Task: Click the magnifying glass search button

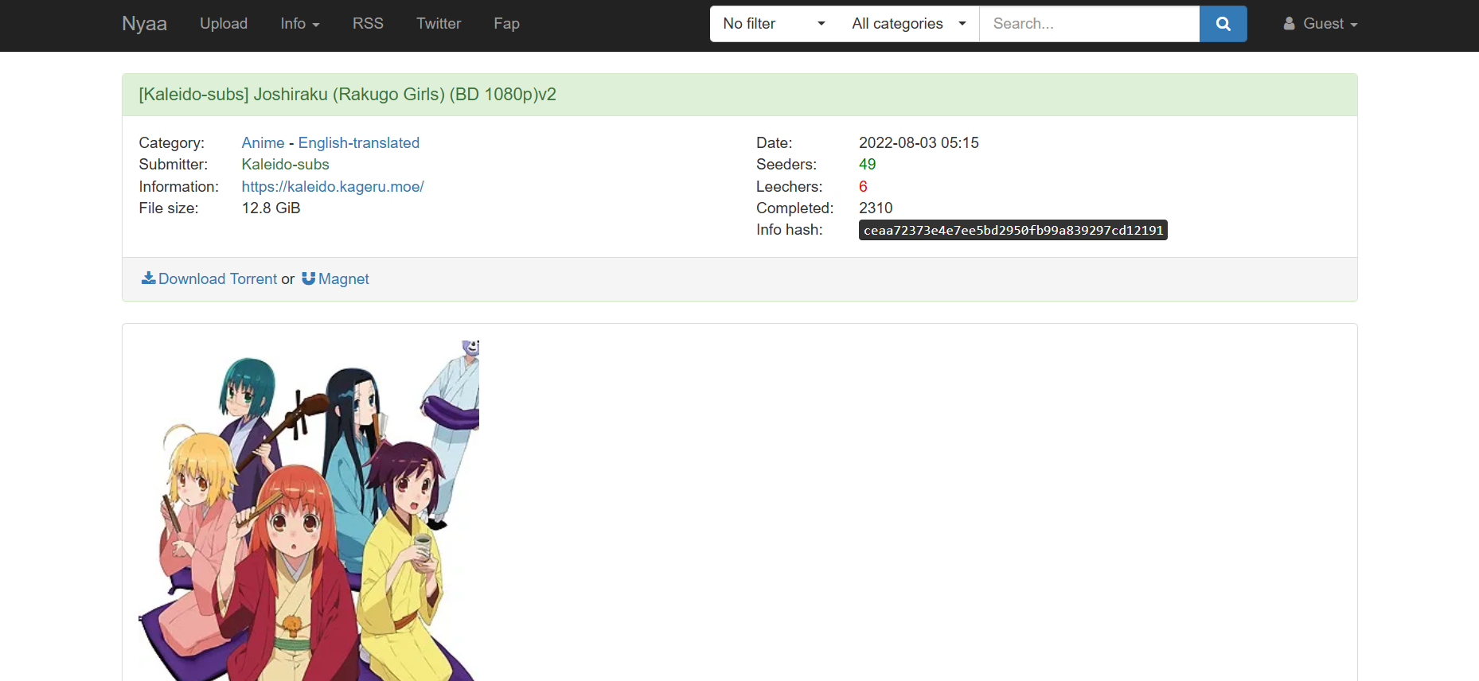Action: pos(1223,24)
